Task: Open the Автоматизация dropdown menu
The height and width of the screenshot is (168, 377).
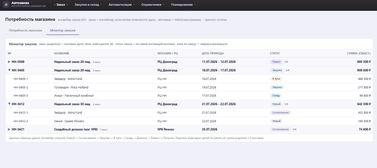Action: pyautogui.click(x=122, y=5)
